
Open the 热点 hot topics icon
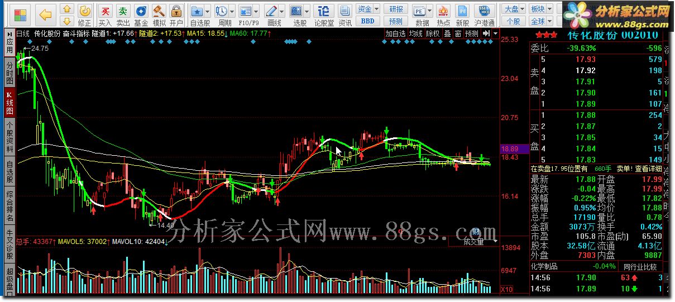pos(444,16)
